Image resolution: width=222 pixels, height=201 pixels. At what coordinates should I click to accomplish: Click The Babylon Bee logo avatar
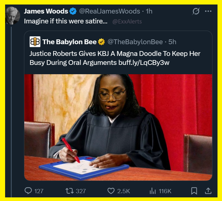[35, 42]
